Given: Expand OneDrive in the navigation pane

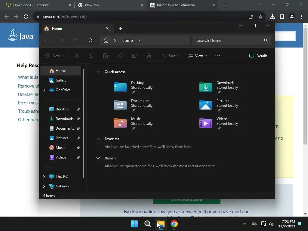Looking at the screenshot, I should tap(44, 90).
